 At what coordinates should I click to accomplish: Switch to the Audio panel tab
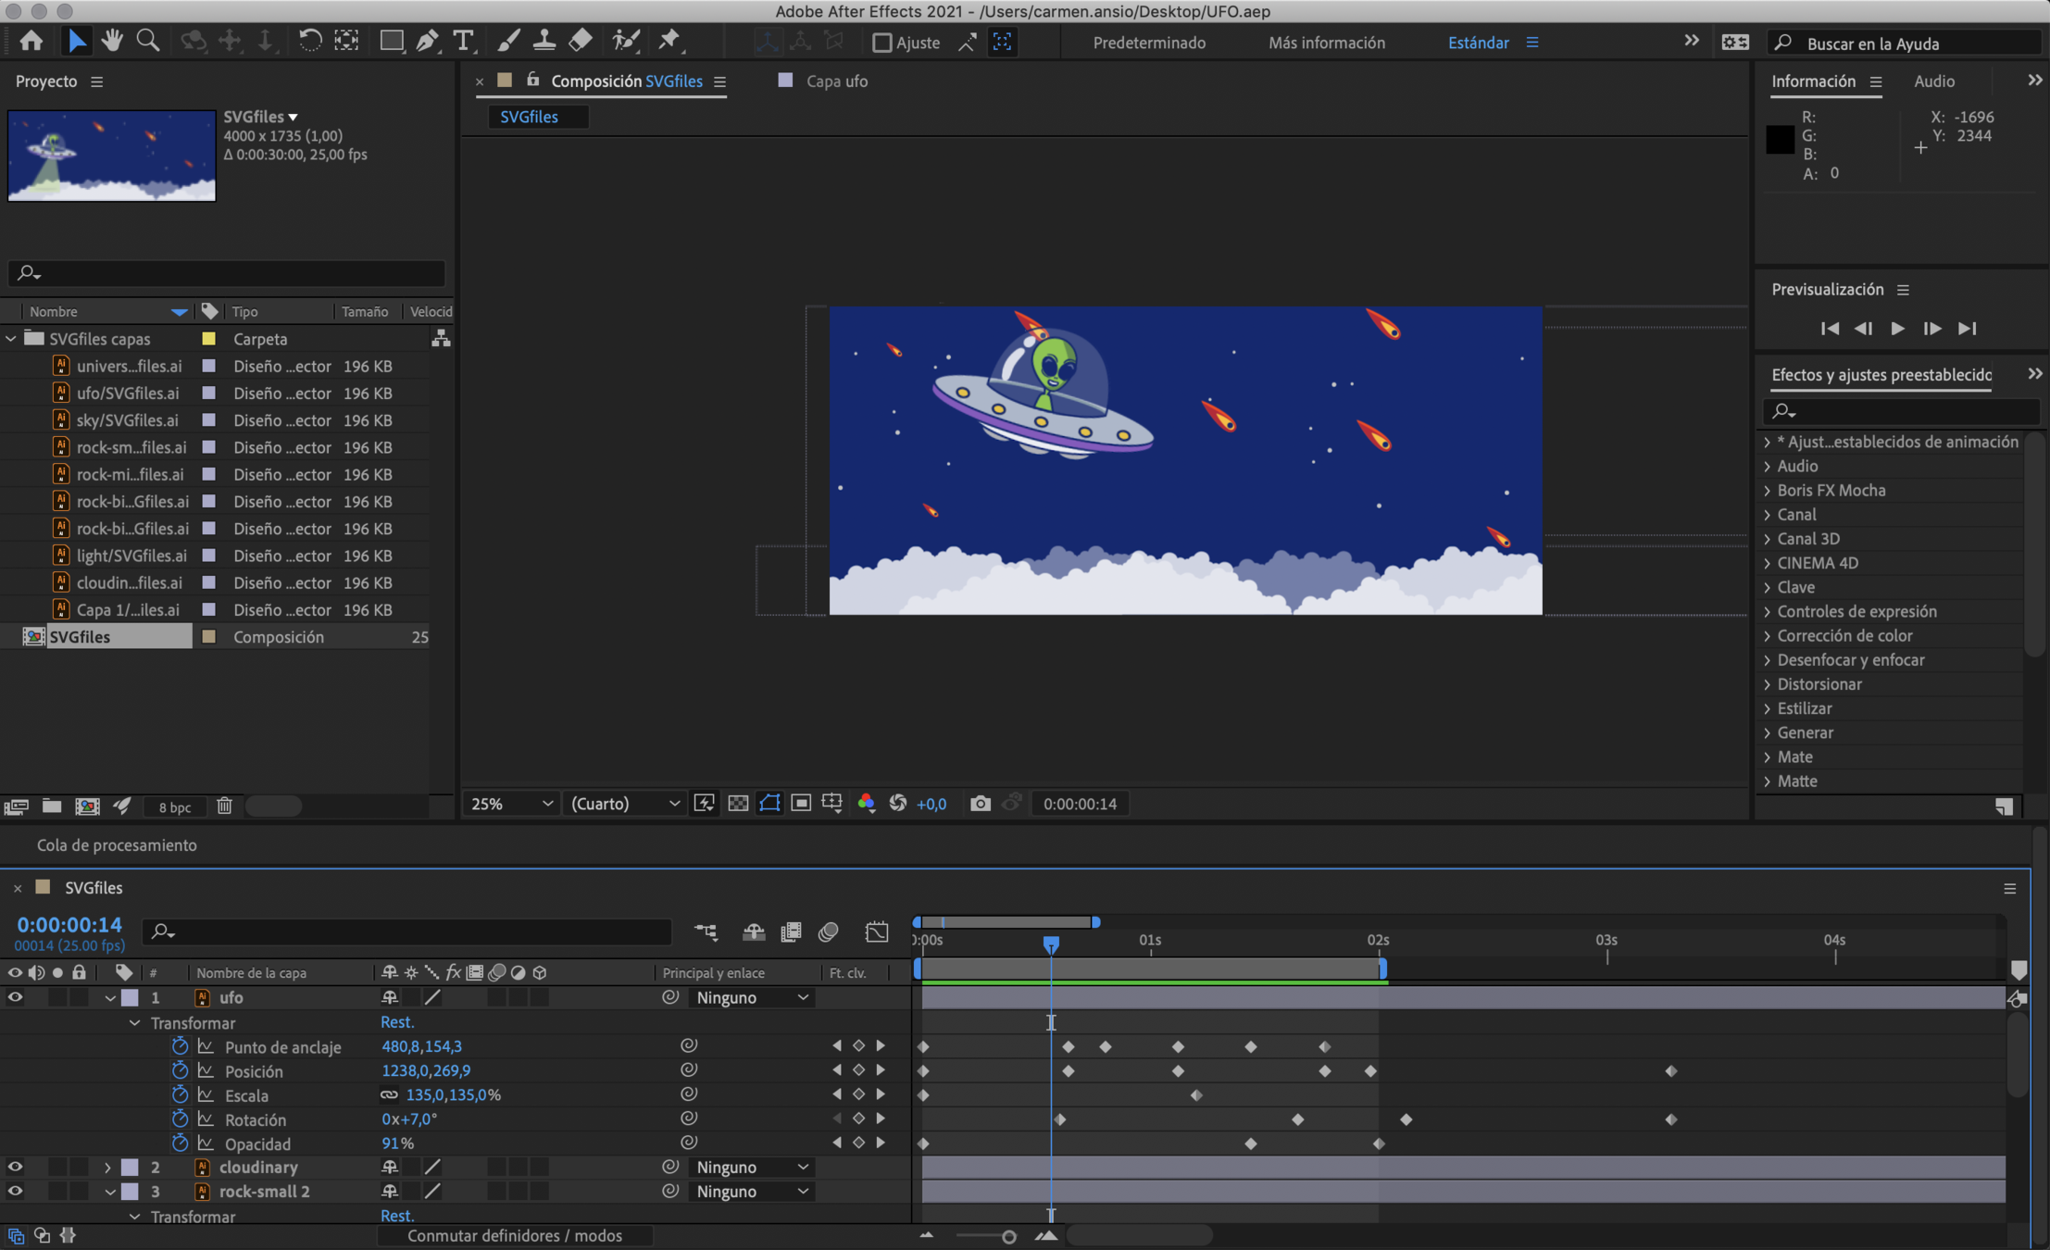pos(1933,81)
